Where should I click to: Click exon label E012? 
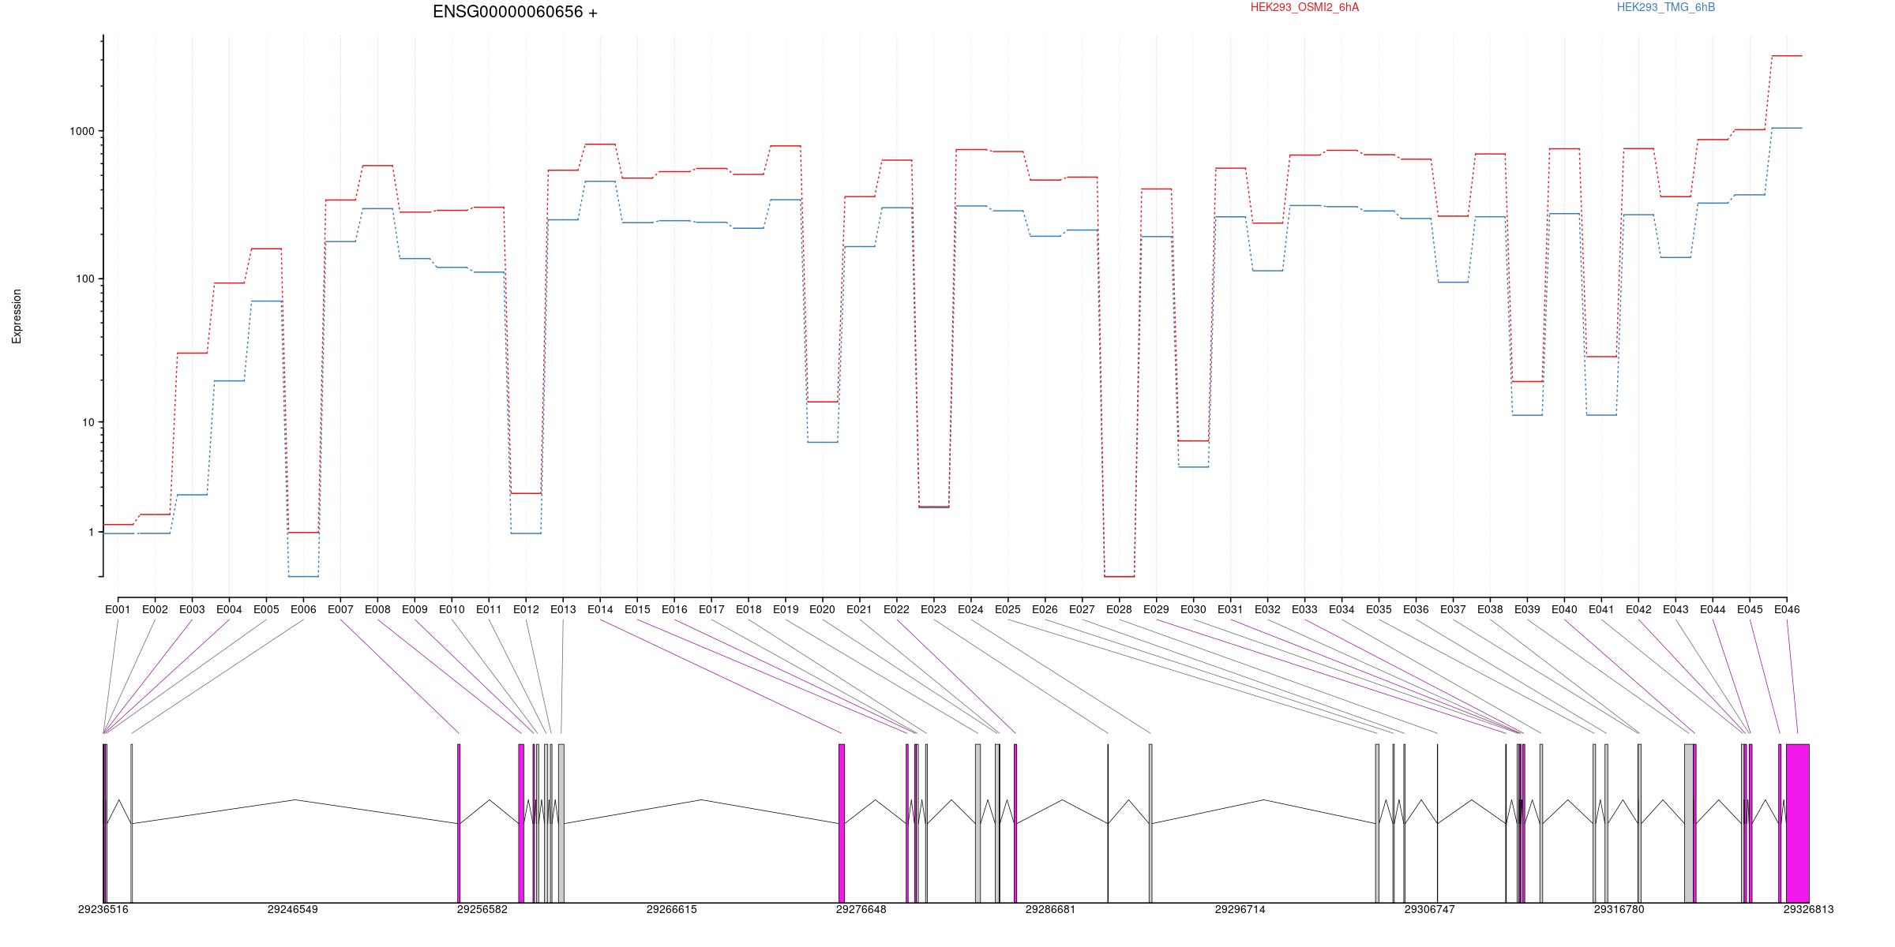(526, 609)
